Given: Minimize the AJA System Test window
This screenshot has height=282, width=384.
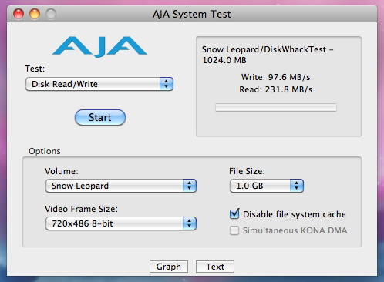Looking at the screenshot, I should click(35, 14).
